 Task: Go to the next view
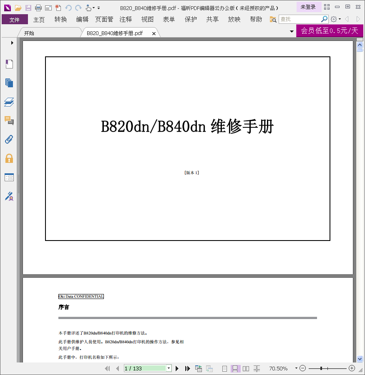209,369
